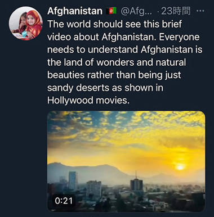Click "the land of wonders and natural" line

pyautogui.click(x=117, y=62)
